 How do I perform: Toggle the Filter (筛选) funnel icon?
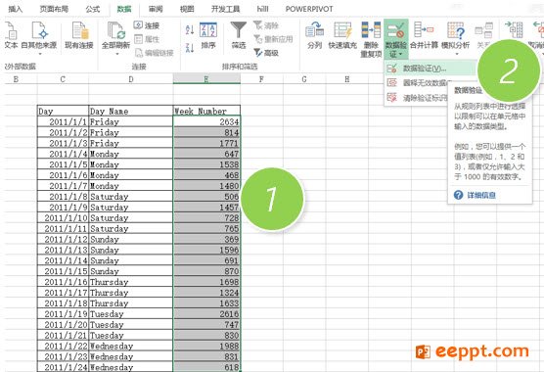click(239, 30)
